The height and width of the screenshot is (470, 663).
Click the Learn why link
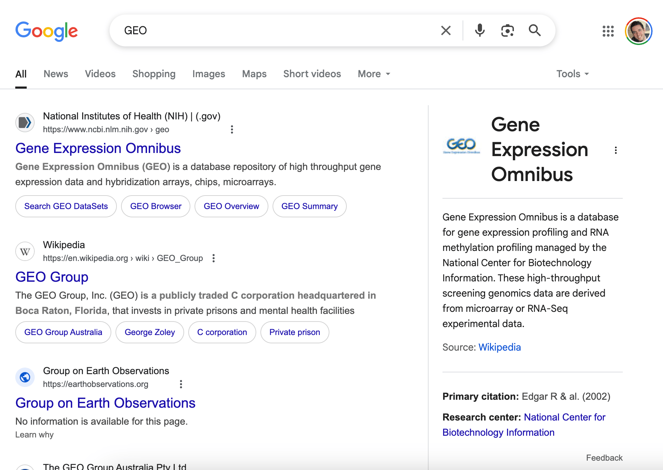point(34,435)
